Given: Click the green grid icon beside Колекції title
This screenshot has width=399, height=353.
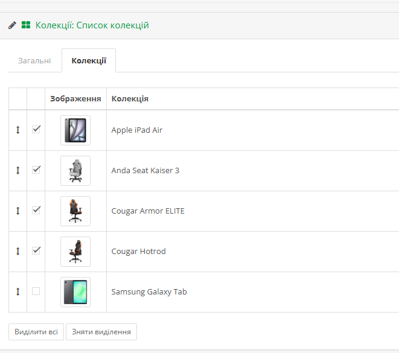Looking at the screenshot, I should [26, 25].
